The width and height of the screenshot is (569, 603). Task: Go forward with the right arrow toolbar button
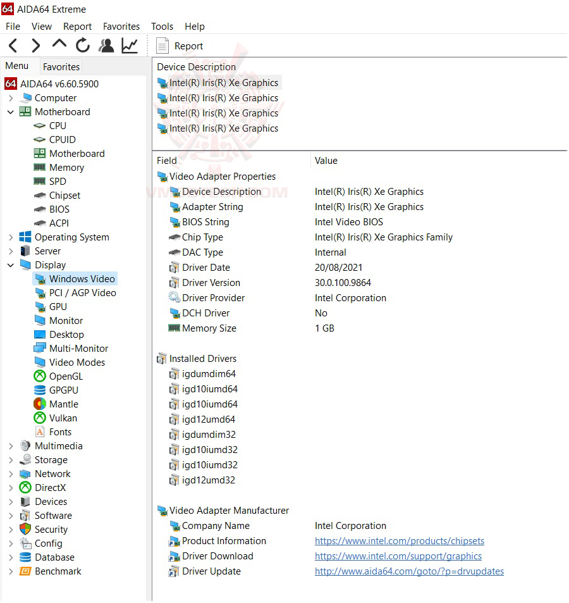(x=36, y=46)
